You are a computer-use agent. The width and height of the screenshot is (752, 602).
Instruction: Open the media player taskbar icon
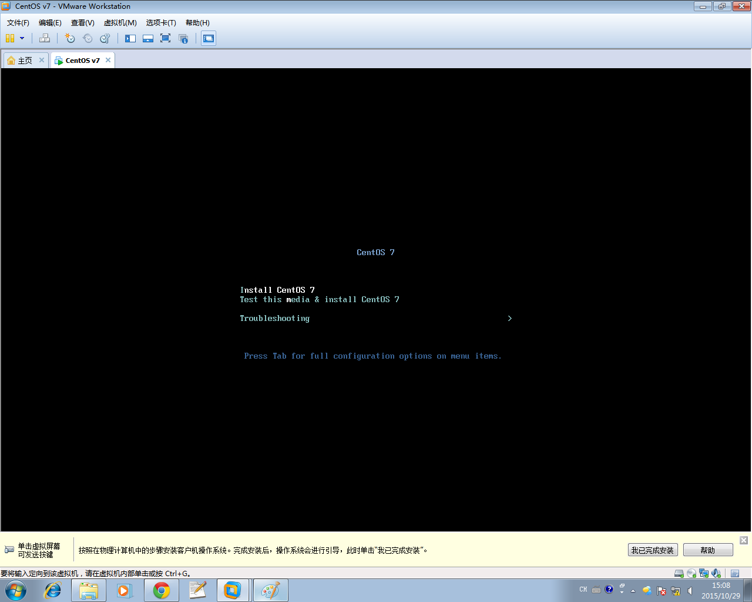[124, 590]
